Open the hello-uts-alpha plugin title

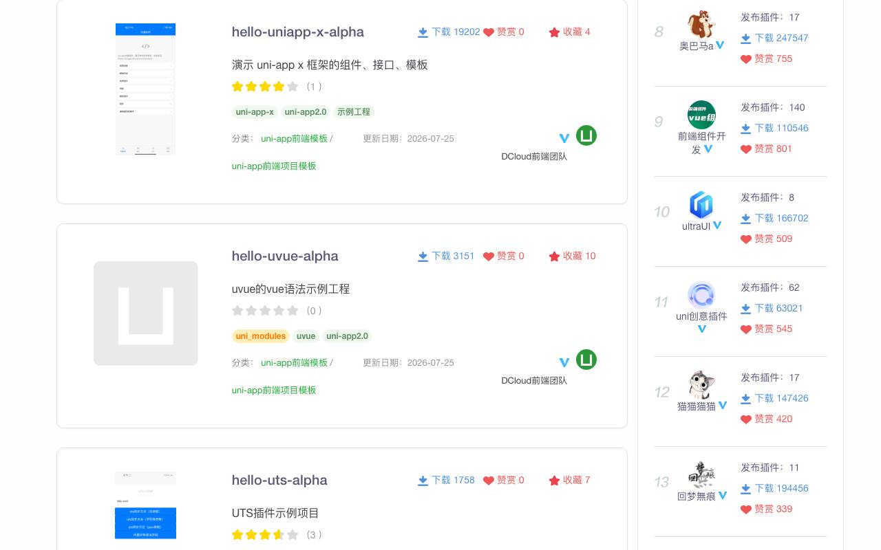tap(279, 480)
